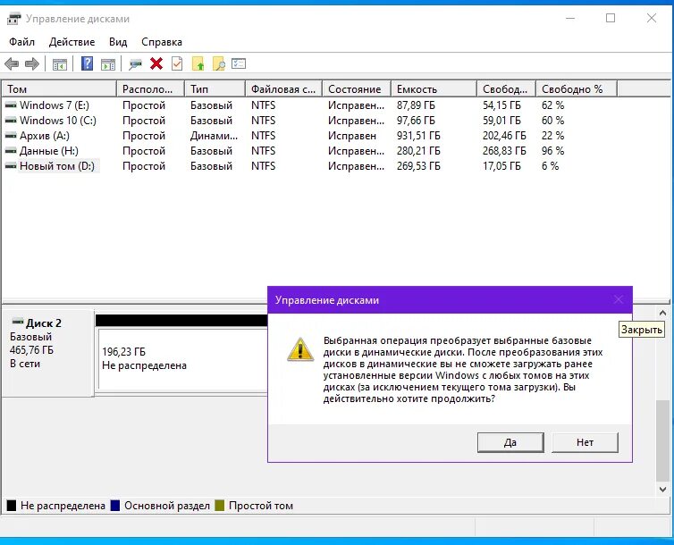Click the drive icon of Данные (H:)
Screen dimensions: 674x545
pyautogui.click(x=11, y=151)
